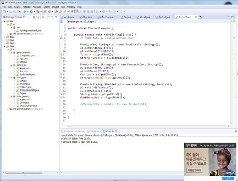The height and width of the screenshot is (181, 238).
Task: Click the editor horizontal scrollbar
Action: [149, 126]
